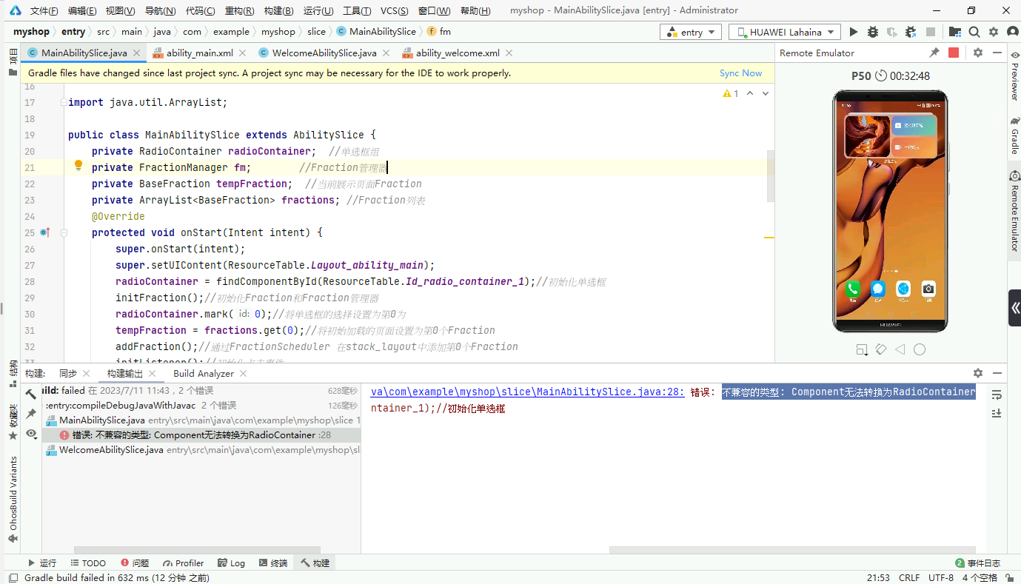
Task: Open the Profiler tool window button
Action: tap(184, 563)
